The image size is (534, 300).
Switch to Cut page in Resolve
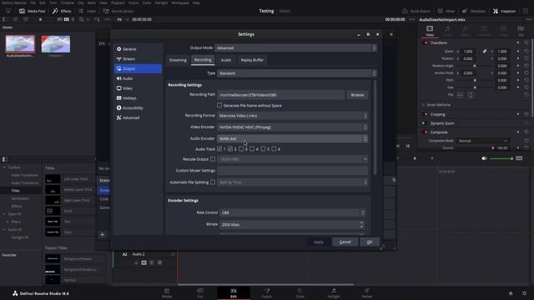[x=200, y=293]
